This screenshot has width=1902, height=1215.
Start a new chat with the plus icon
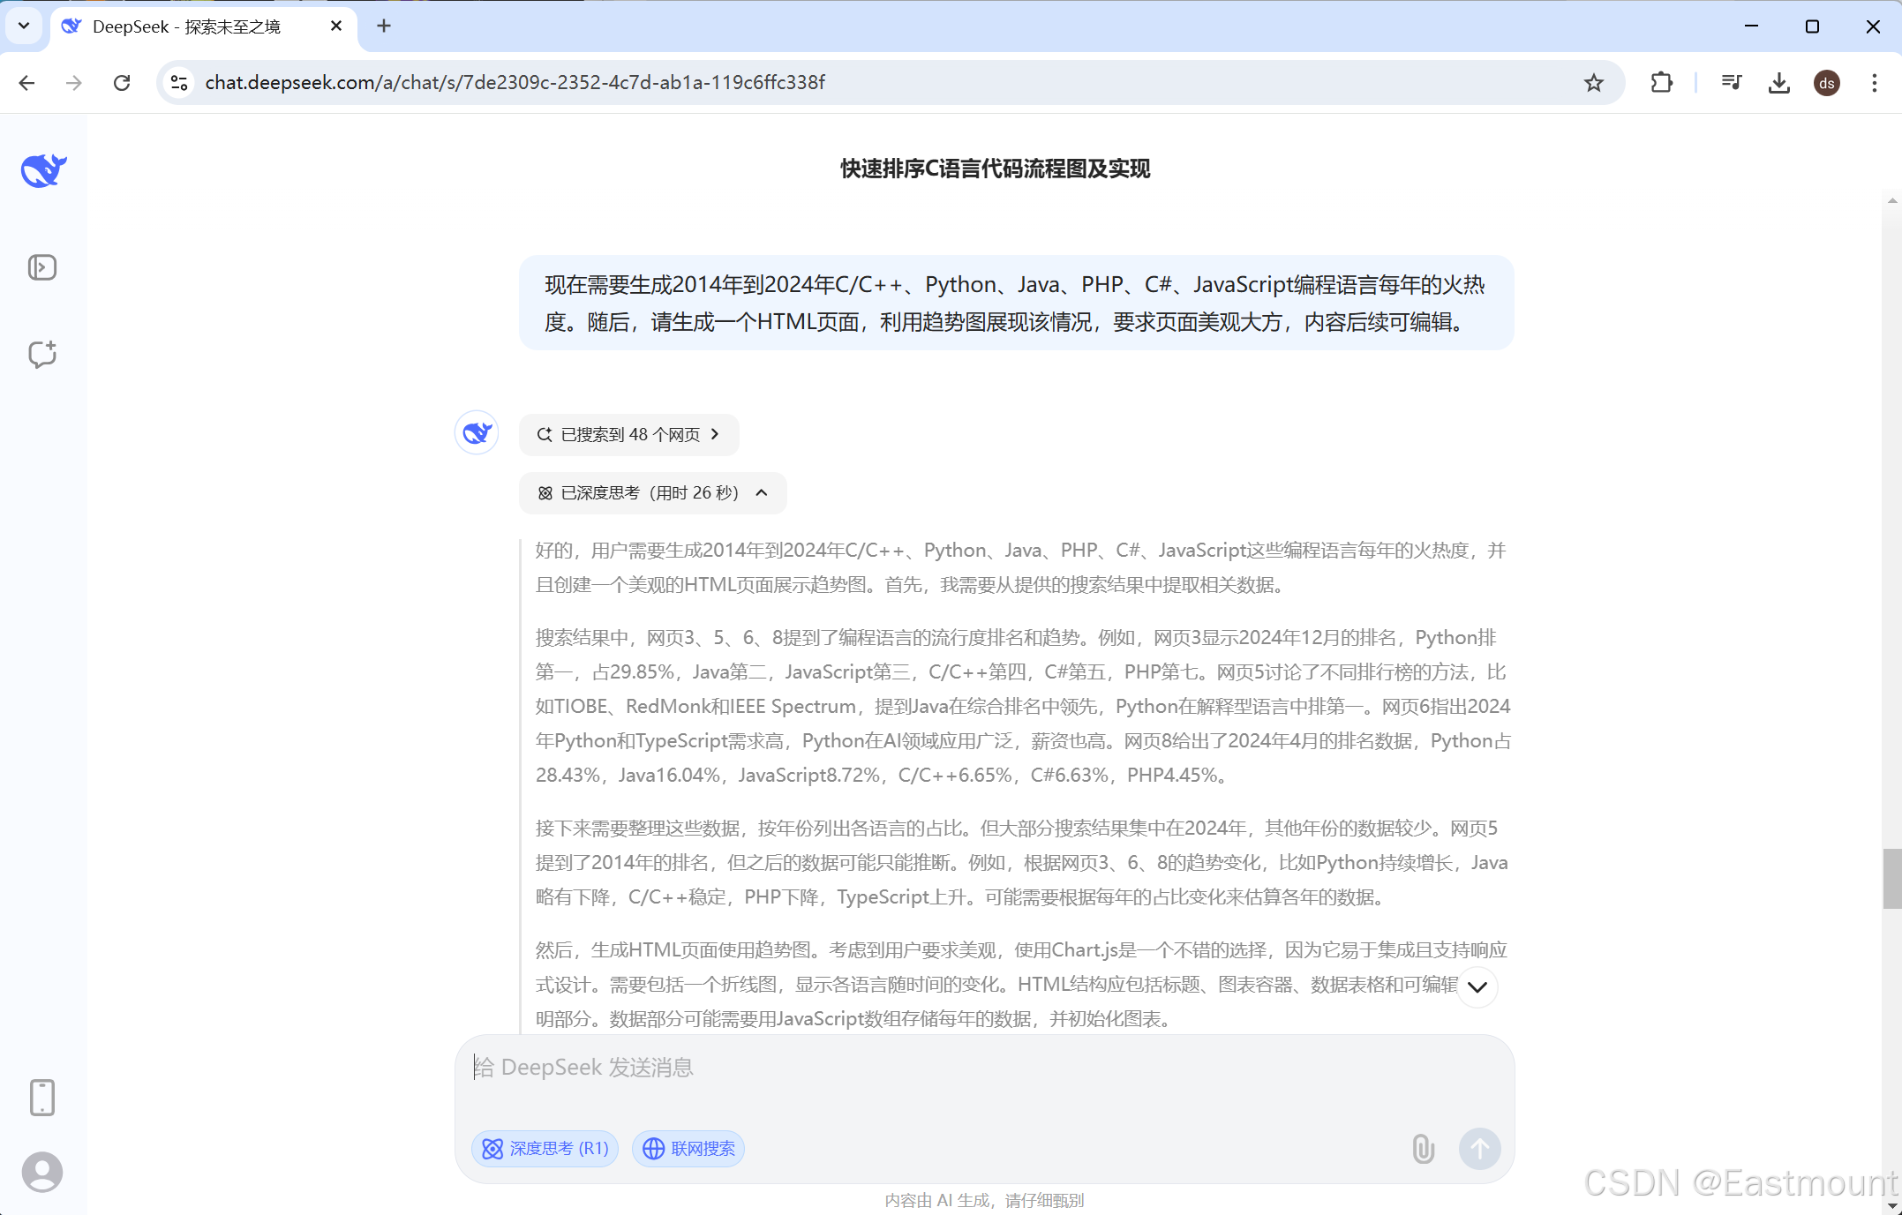[x=42, y=354]
